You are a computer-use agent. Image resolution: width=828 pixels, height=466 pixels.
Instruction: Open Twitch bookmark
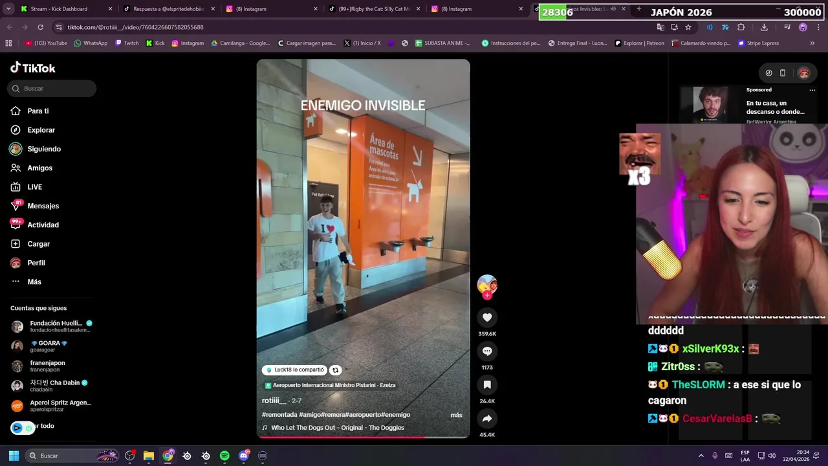tap(127, 43)
